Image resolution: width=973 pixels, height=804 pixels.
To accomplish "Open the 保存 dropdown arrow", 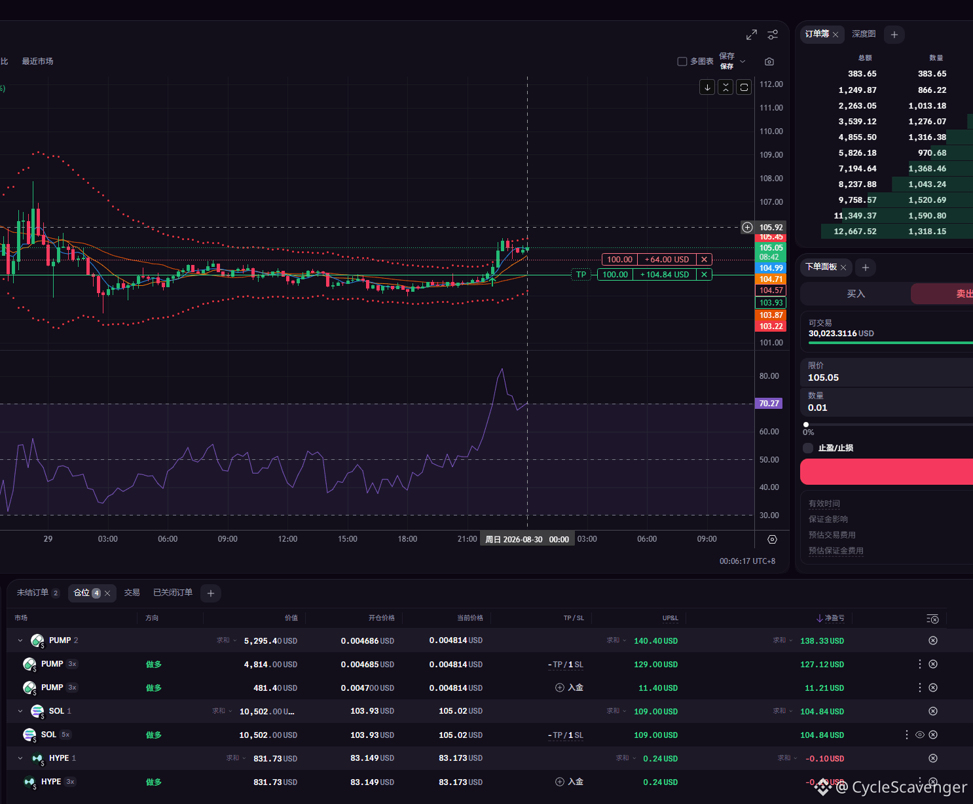I will [x=743, y=61].
